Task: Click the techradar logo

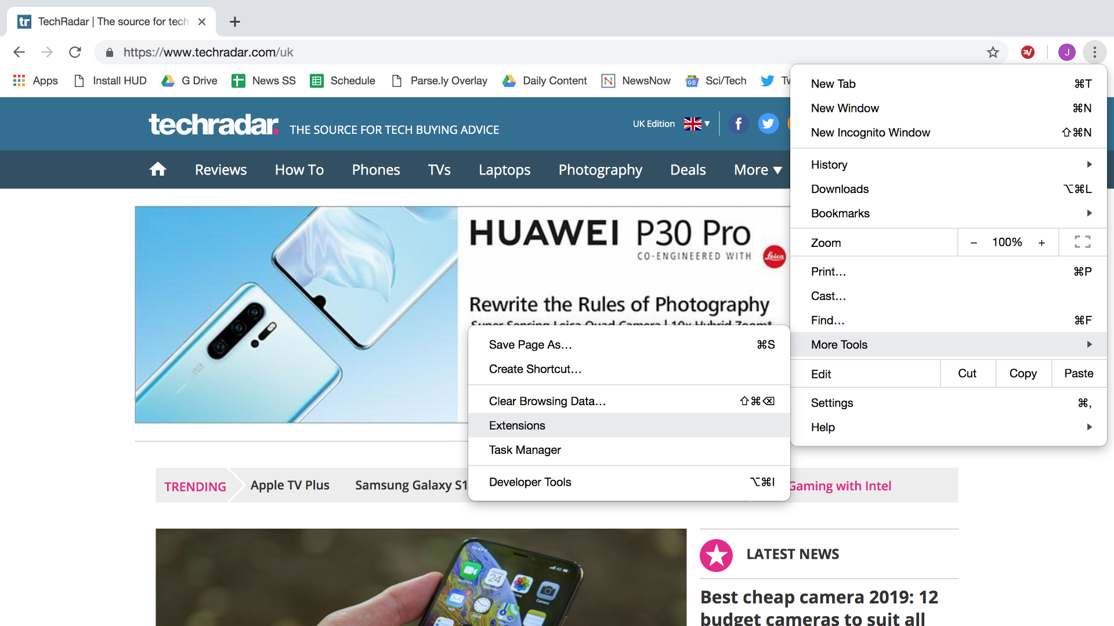Action: pos(214,124)
